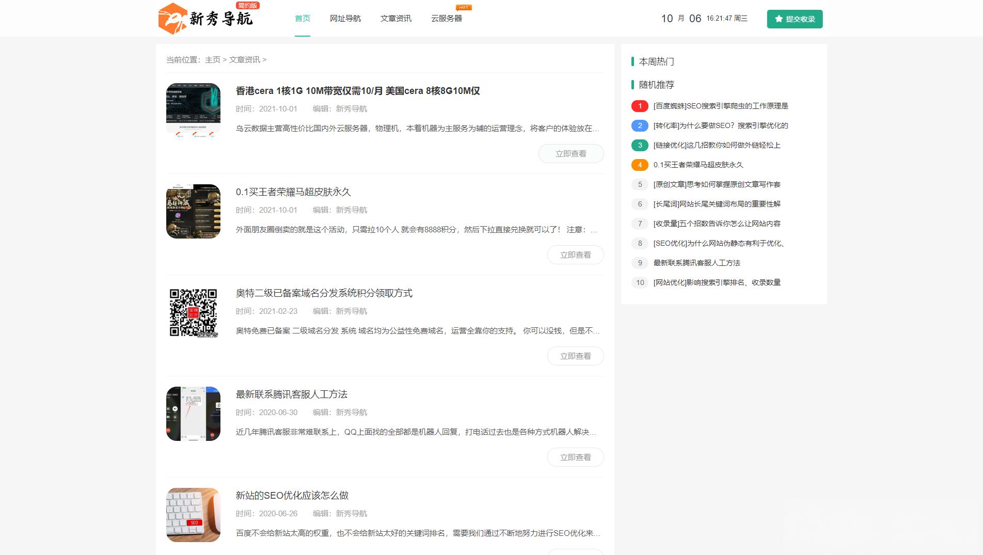The height and width of the screenshot is (555, 983).
Task: Open sidebar link [长尾词]网站长尾关键词布局的重要性解
Action: point(717,204)
